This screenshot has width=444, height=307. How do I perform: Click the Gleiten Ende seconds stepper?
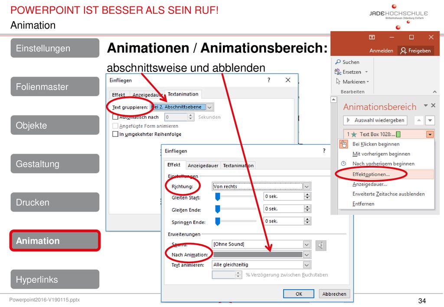(x=307, y=209)
